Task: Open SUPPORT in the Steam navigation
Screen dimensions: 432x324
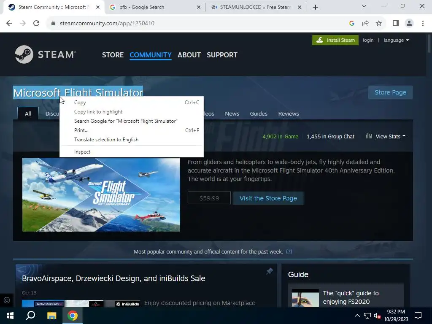Action: point(222,55)
